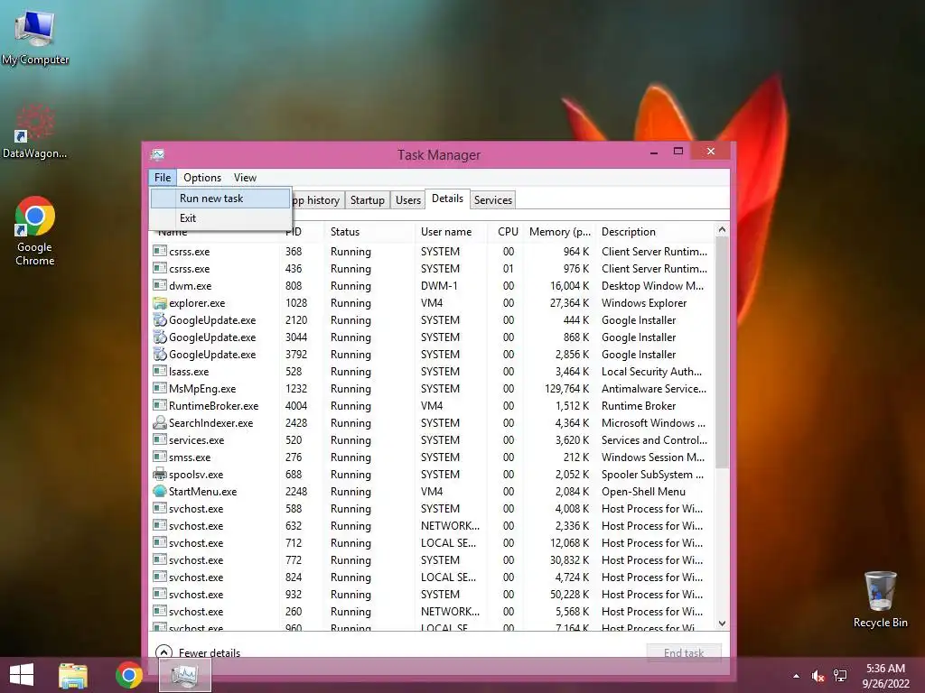Click the services.exe process icon
Viewport: 925px width, 693px height.
point(159,439)
